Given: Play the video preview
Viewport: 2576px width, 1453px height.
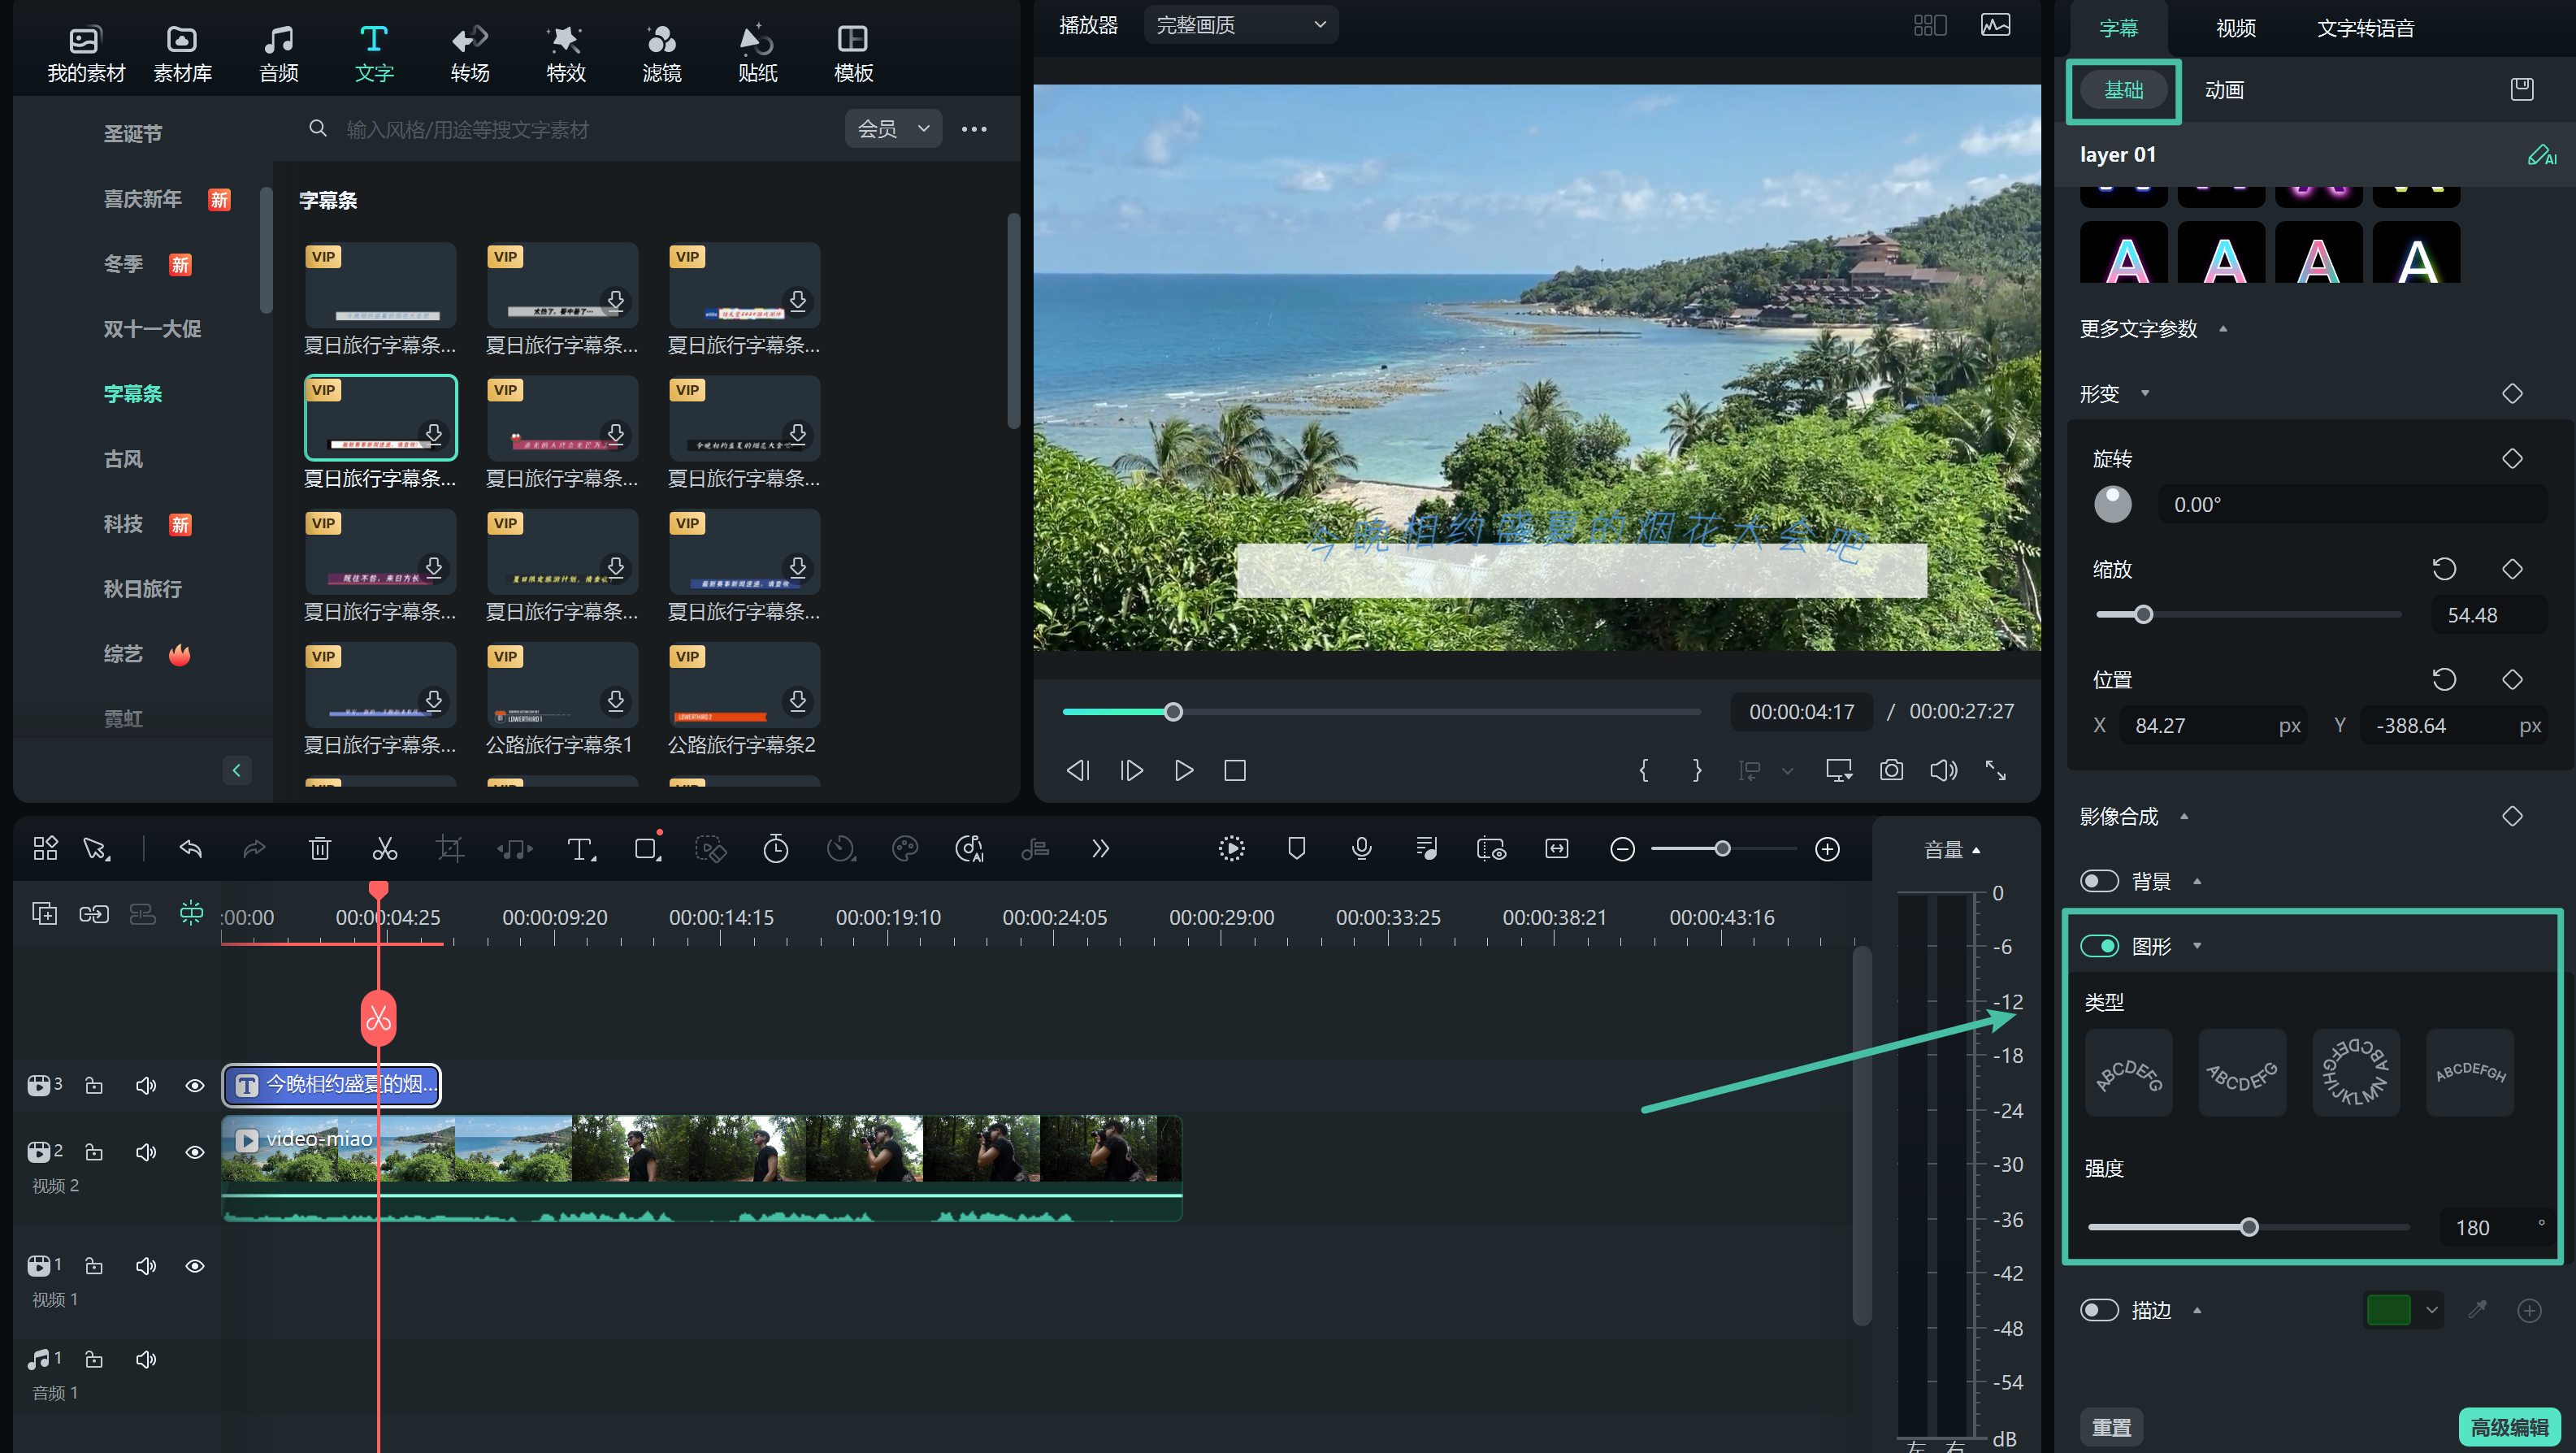Looking at the screenshot, I should [x=1183, y=770].
